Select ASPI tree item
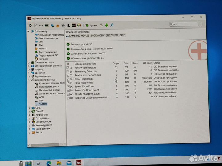Viewport: 222px width, 166px height. pyautogui.click(x=40, y=97)
